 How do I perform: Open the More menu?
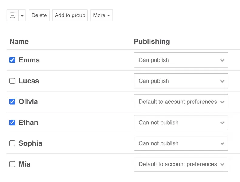pyautogui.click(x=102, y=15)
